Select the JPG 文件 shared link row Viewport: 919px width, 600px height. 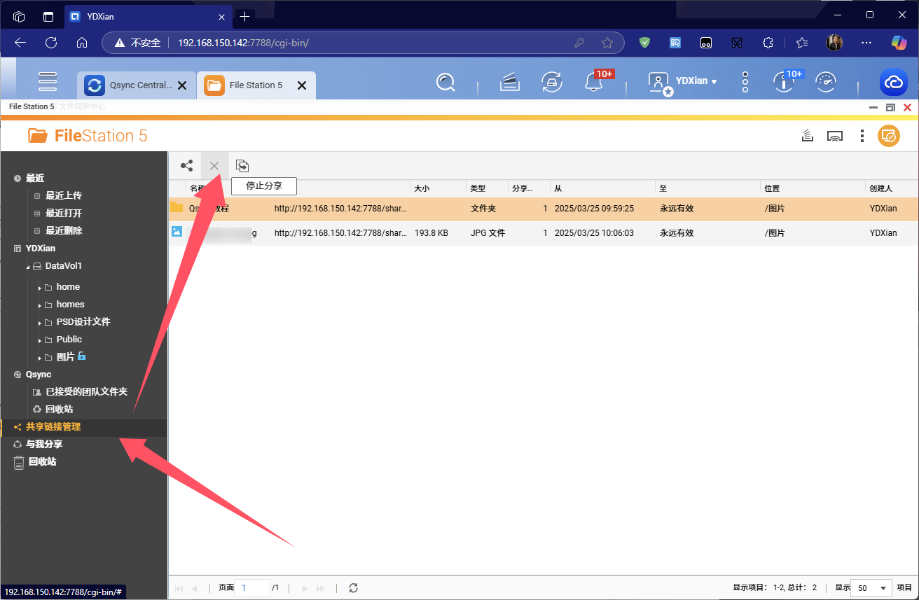coord(544,233)
